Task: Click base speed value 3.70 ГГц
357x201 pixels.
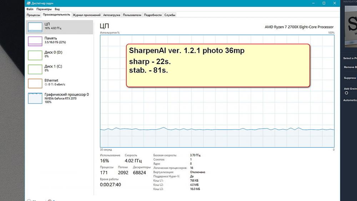Action: tap(195, 155)
